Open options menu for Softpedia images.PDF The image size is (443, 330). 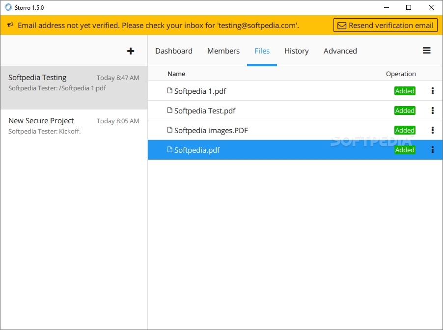point(433,130)
